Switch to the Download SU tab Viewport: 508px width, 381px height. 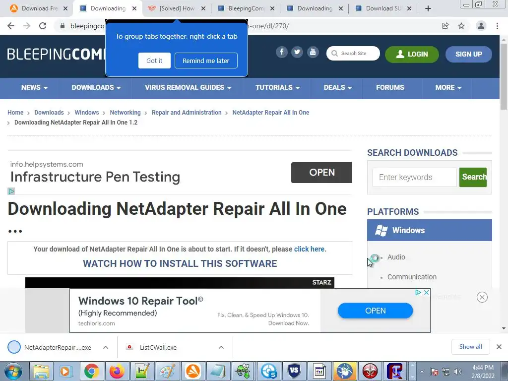[x=383, y=8]
